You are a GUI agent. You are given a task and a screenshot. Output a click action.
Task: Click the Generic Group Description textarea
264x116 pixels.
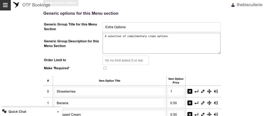click(x=162, y=43)
